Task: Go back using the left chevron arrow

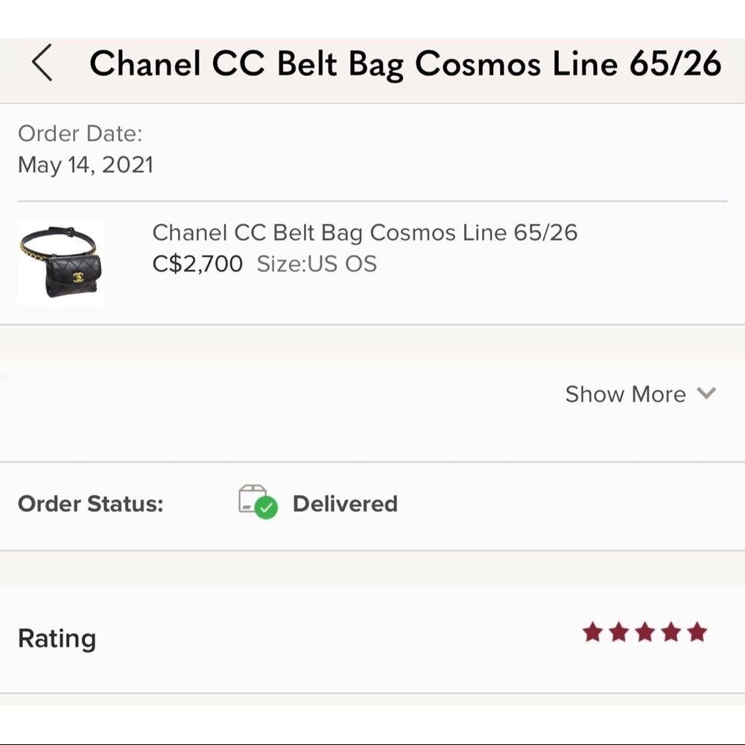Action: pos(42,63)
